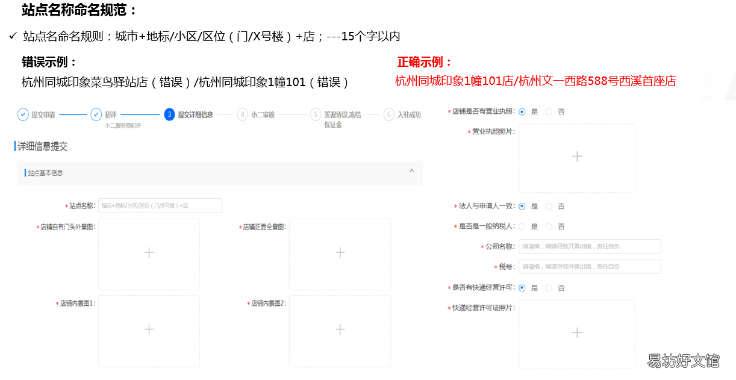Viewport: 736px width, 380px height.
Task: Click the 入驻成功 step label
Action: tap(409, 114)
